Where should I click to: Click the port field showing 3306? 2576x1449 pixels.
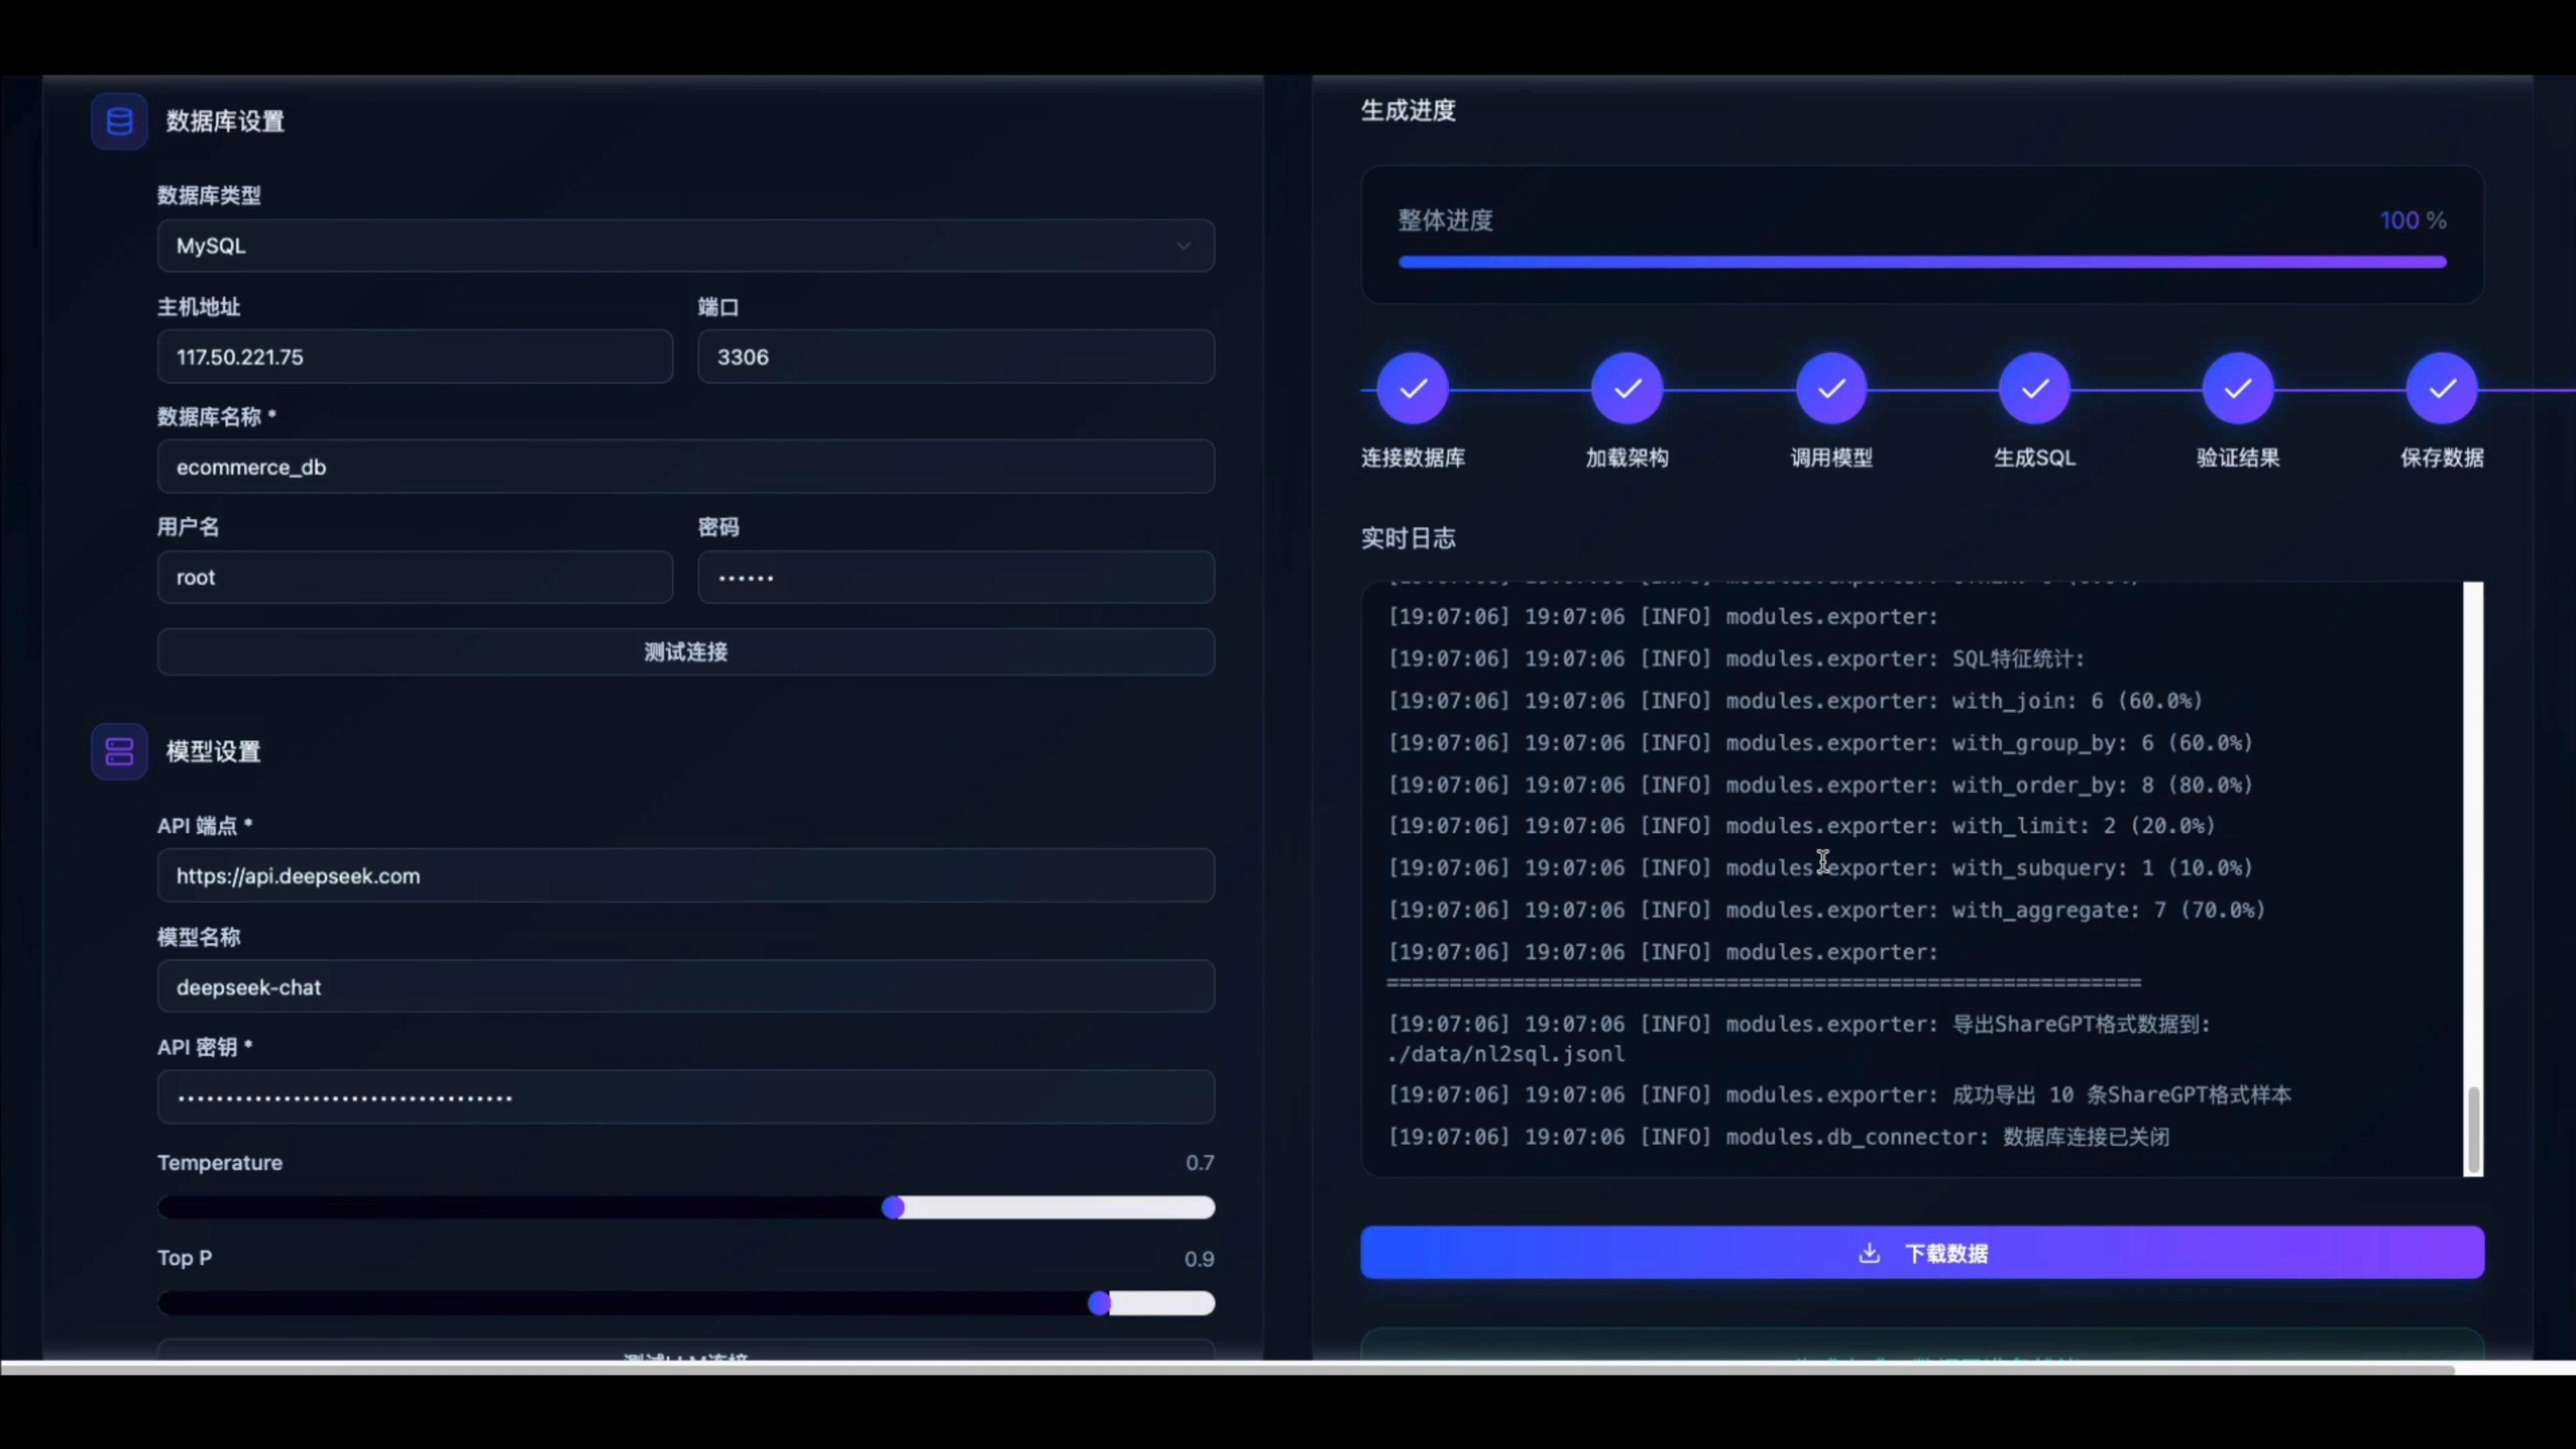coord(955,357)
